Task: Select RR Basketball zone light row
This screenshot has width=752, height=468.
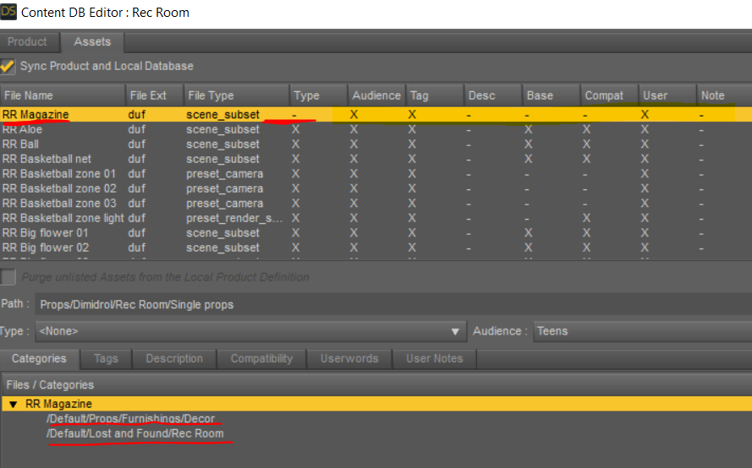Action: 376,219
